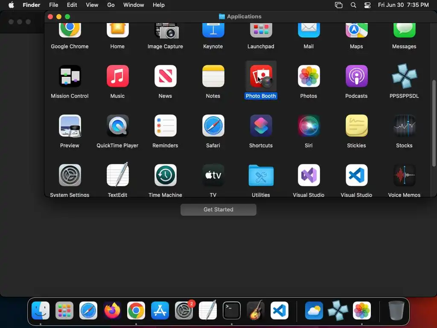This screenshot has width=437, height=328.
Task: Select the Notes app icon
Action: coord(213,76)
